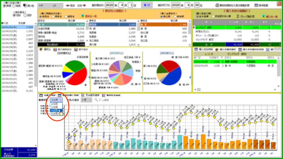This screenshot has width=283, height=159.
Task: Switch to the 支出額月推移 tab
Action: pos(90,95)
